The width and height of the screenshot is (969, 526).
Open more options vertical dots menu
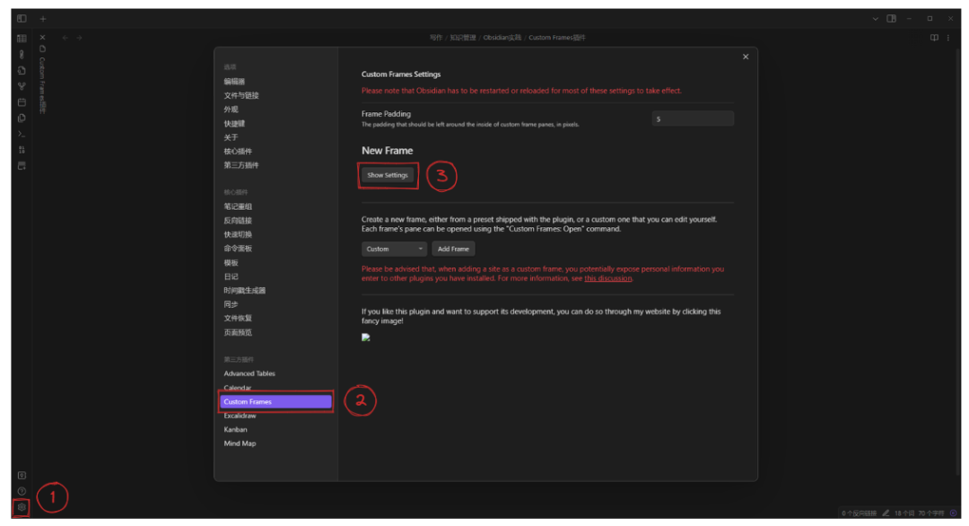[948, 38]
